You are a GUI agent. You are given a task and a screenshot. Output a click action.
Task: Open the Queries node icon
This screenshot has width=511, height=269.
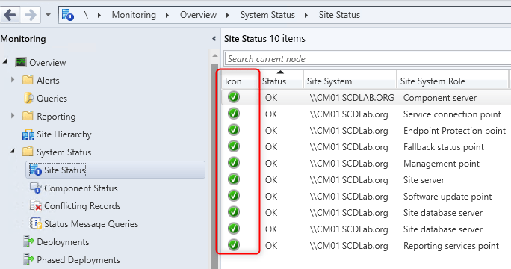click(28, 98)
